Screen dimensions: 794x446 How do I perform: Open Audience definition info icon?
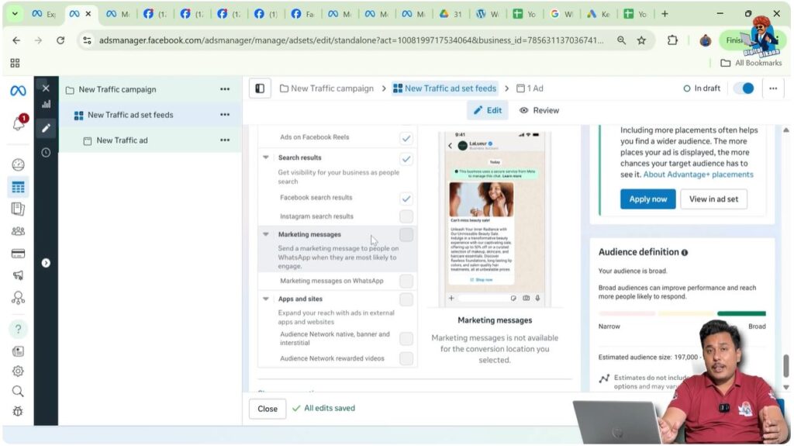pyautogui.click(x=685, y=252)
